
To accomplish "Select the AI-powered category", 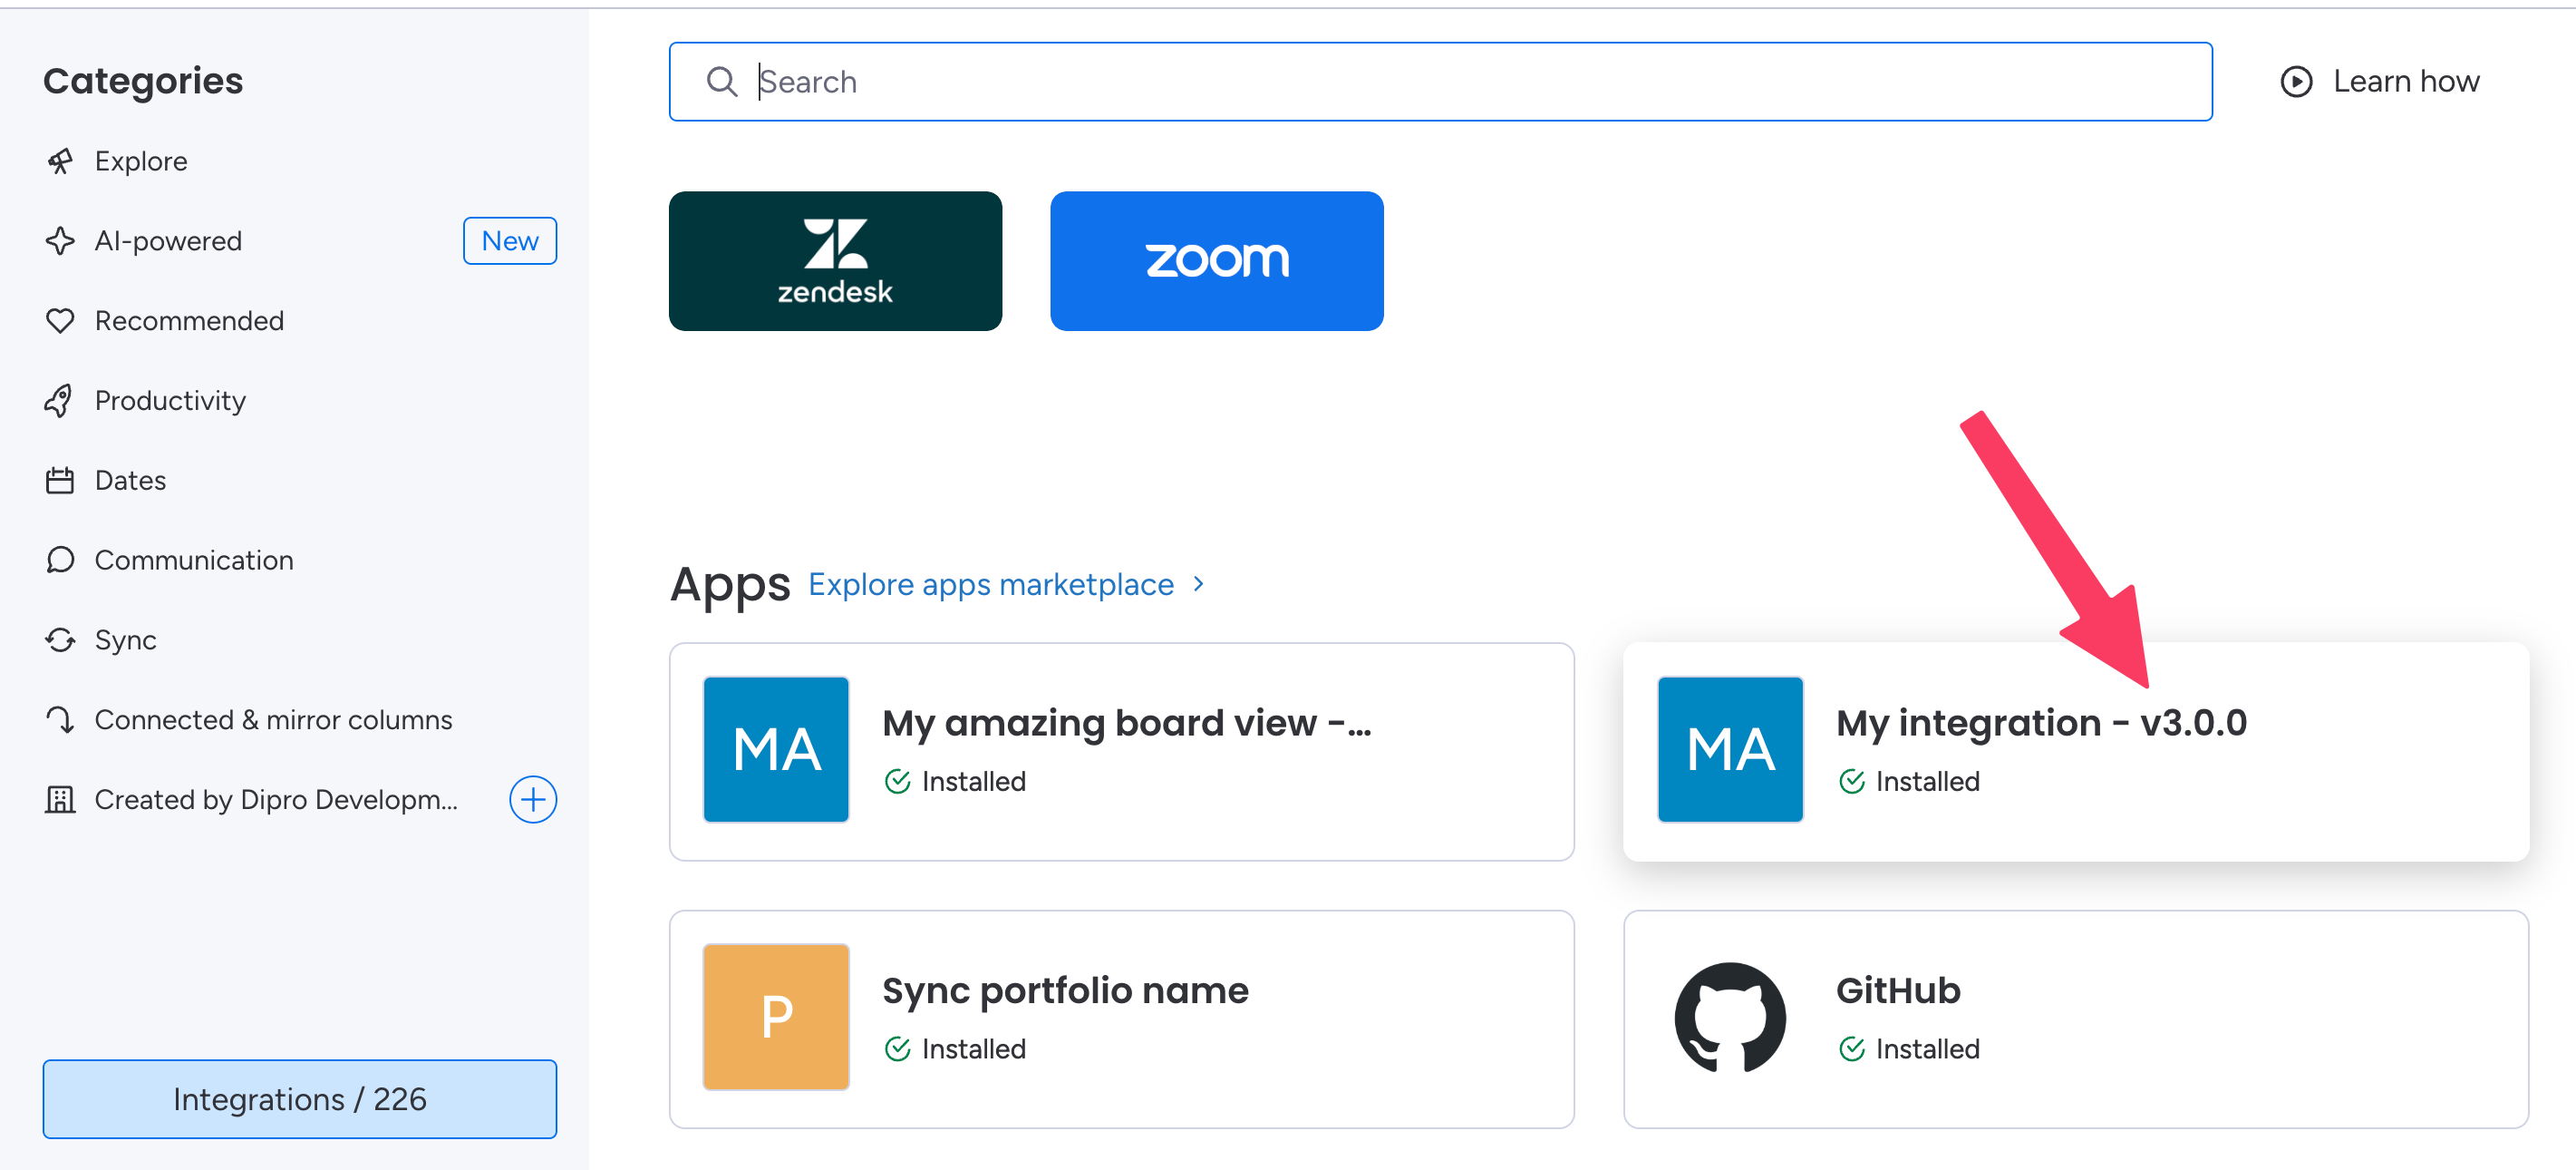I will 168,241.
